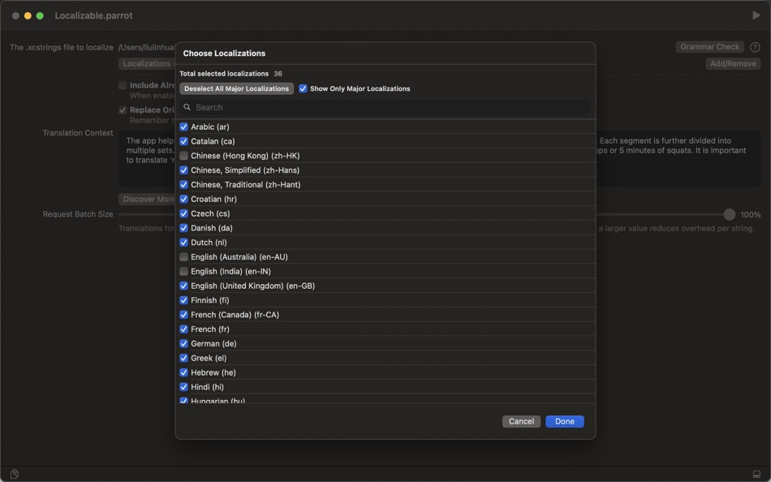Cancel the Choose Localizations dialog
The height and width of the screenshot is (482, 771).
tap(521, 421)
